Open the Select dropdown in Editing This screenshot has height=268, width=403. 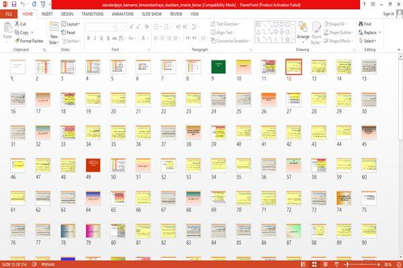[x=367, y=41]
